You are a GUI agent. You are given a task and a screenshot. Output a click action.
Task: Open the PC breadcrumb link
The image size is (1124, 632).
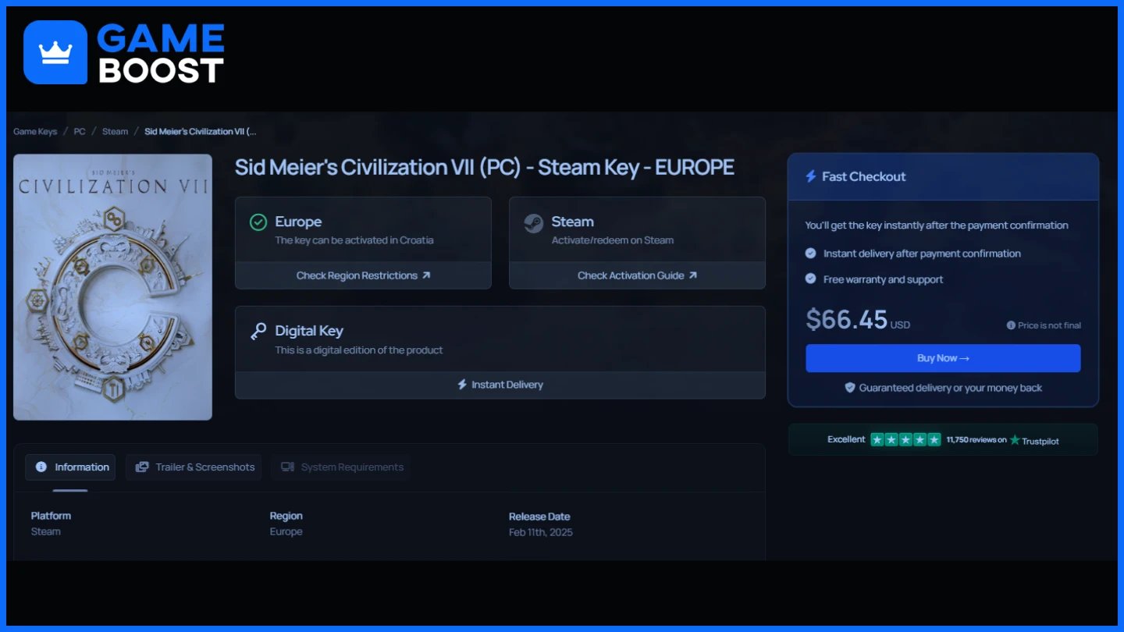[x=80, y=131]
